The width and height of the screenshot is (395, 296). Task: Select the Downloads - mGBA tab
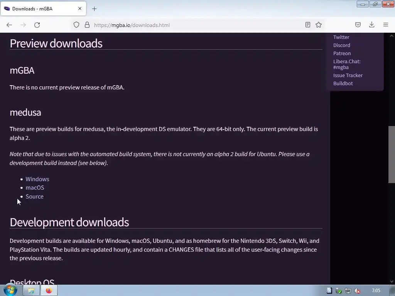click(x=43, y=8)
